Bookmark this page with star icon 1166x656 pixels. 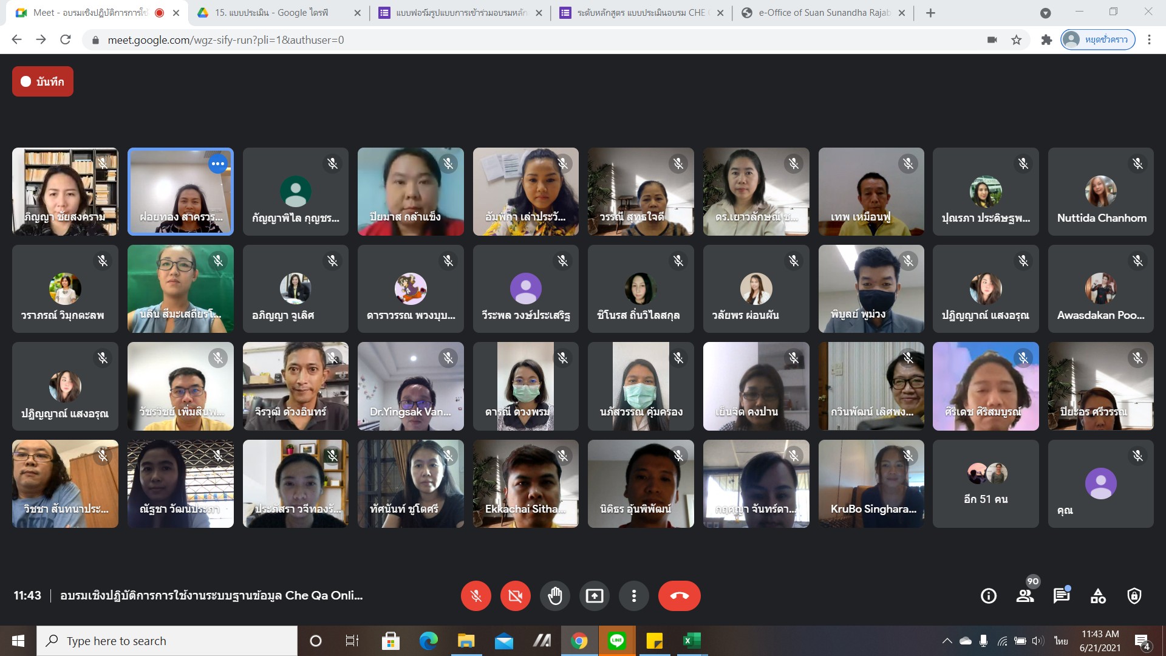[x=1016, y=40]
